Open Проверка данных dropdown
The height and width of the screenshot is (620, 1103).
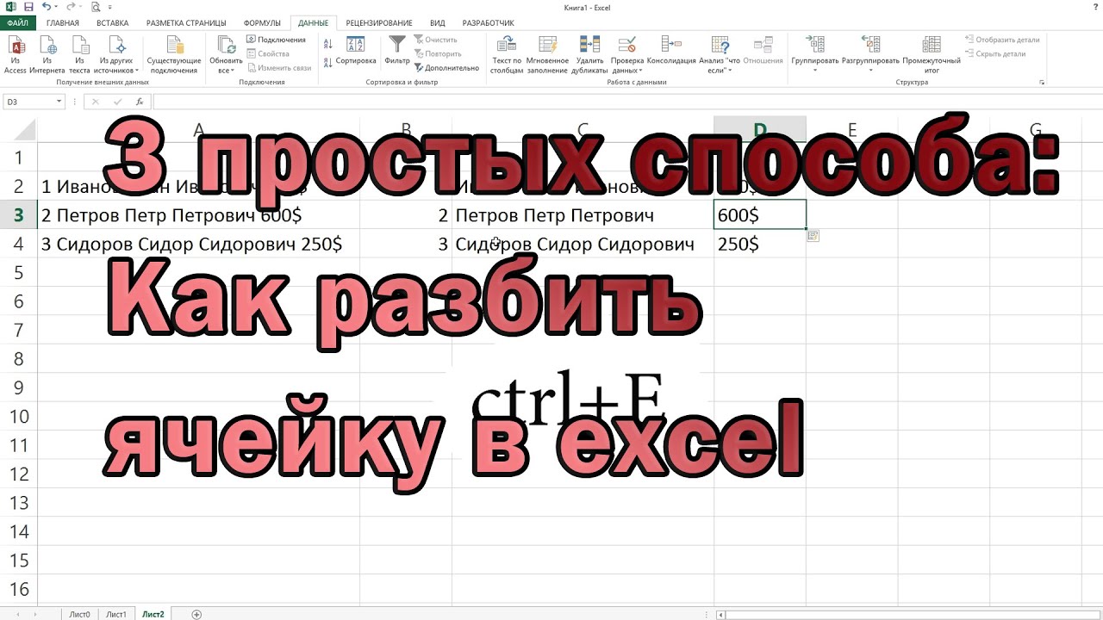point(627,54)
